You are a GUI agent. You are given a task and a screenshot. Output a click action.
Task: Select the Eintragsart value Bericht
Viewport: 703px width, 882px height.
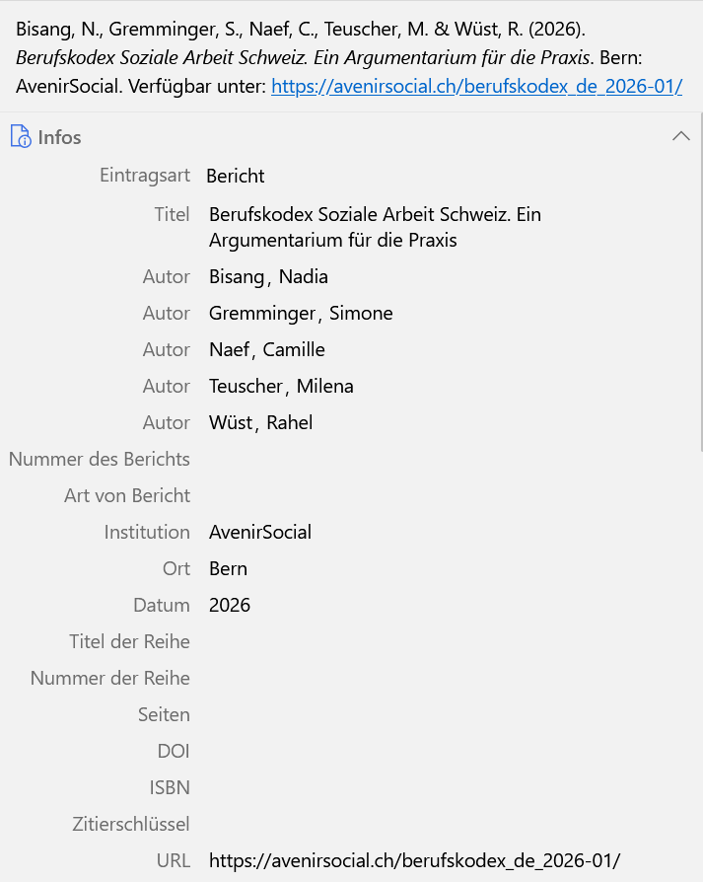pyautogui.click(x=235, y=176)
